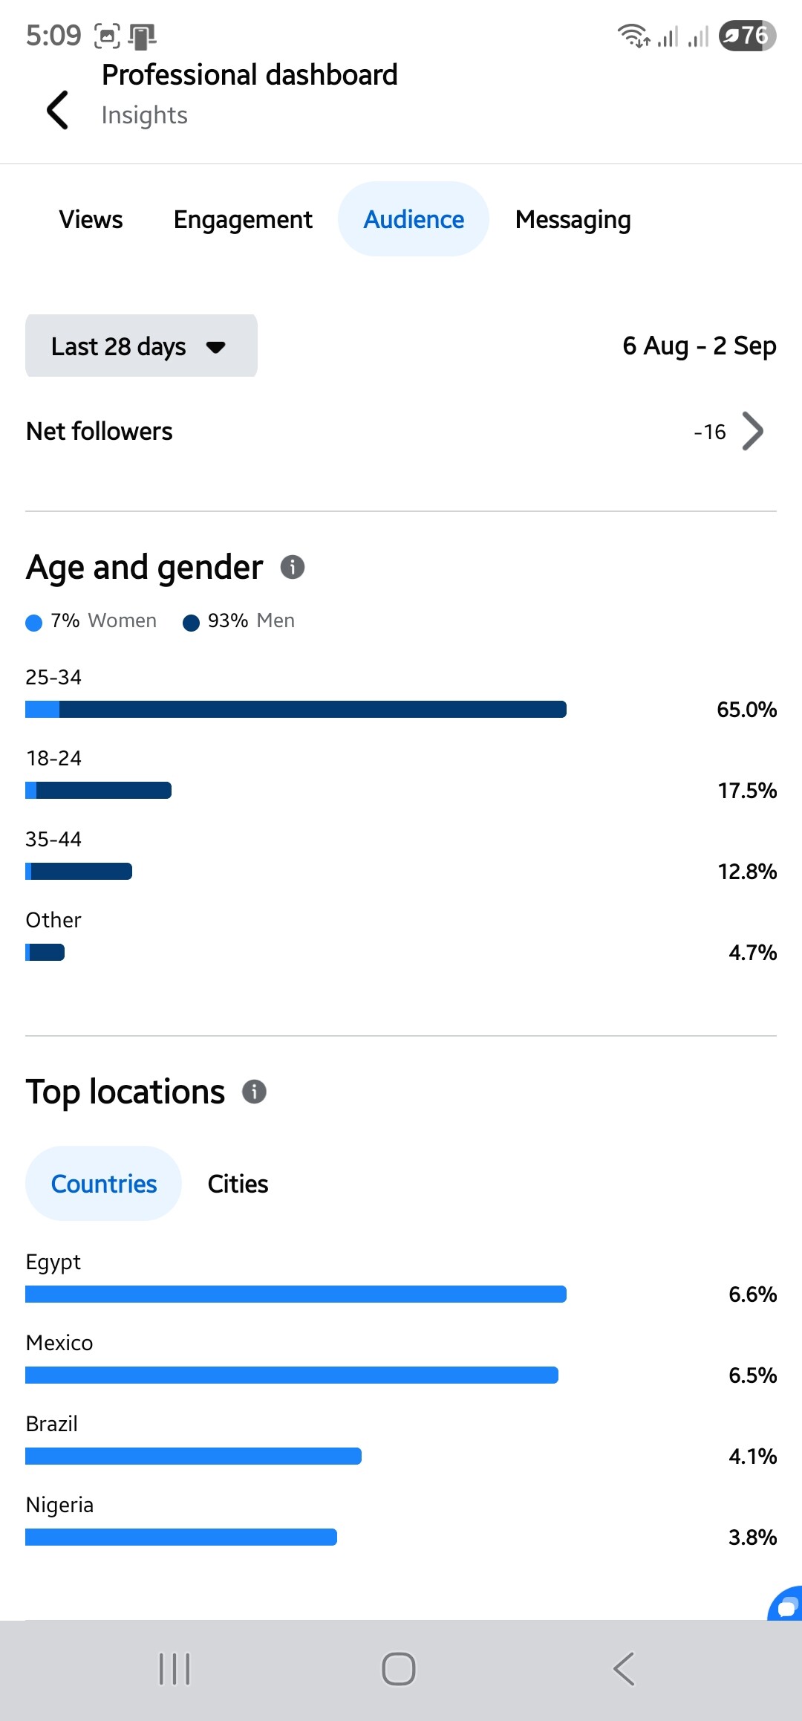Switch to the Engagement tab

(x=243, y=219)
